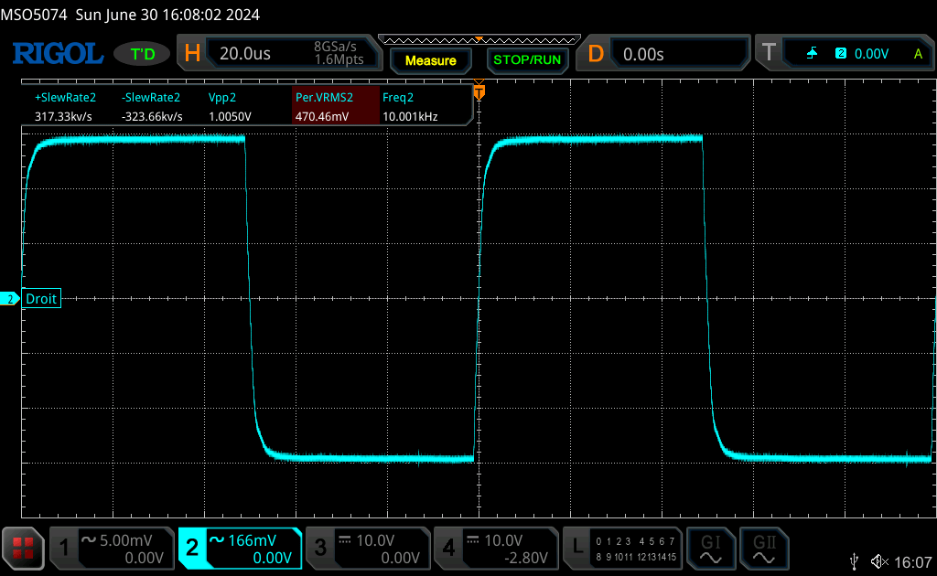Click the trigger source channel 2 badge
This screenshot has width=937, height=576.
click(841, 53)
